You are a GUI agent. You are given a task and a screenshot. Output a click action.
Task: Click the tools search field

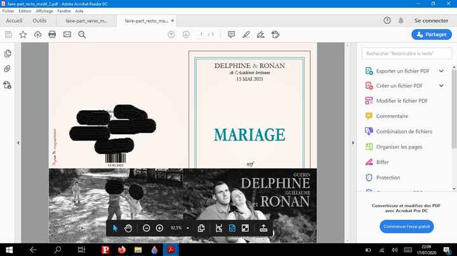(x=407, y=53)
